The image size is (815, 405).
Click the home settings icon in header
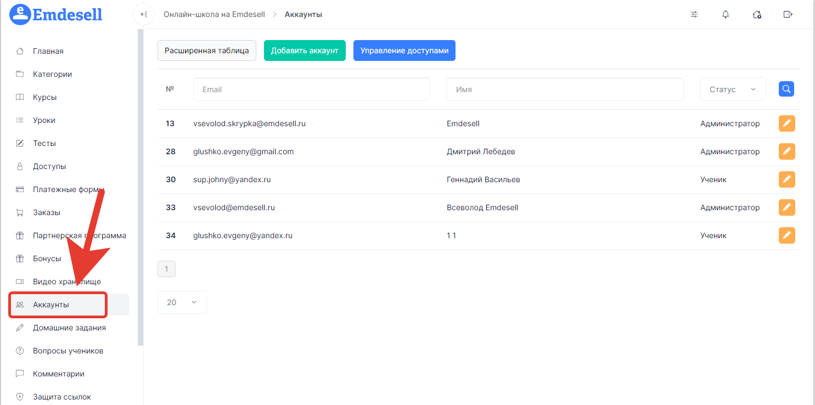click(x=757, y=14)
